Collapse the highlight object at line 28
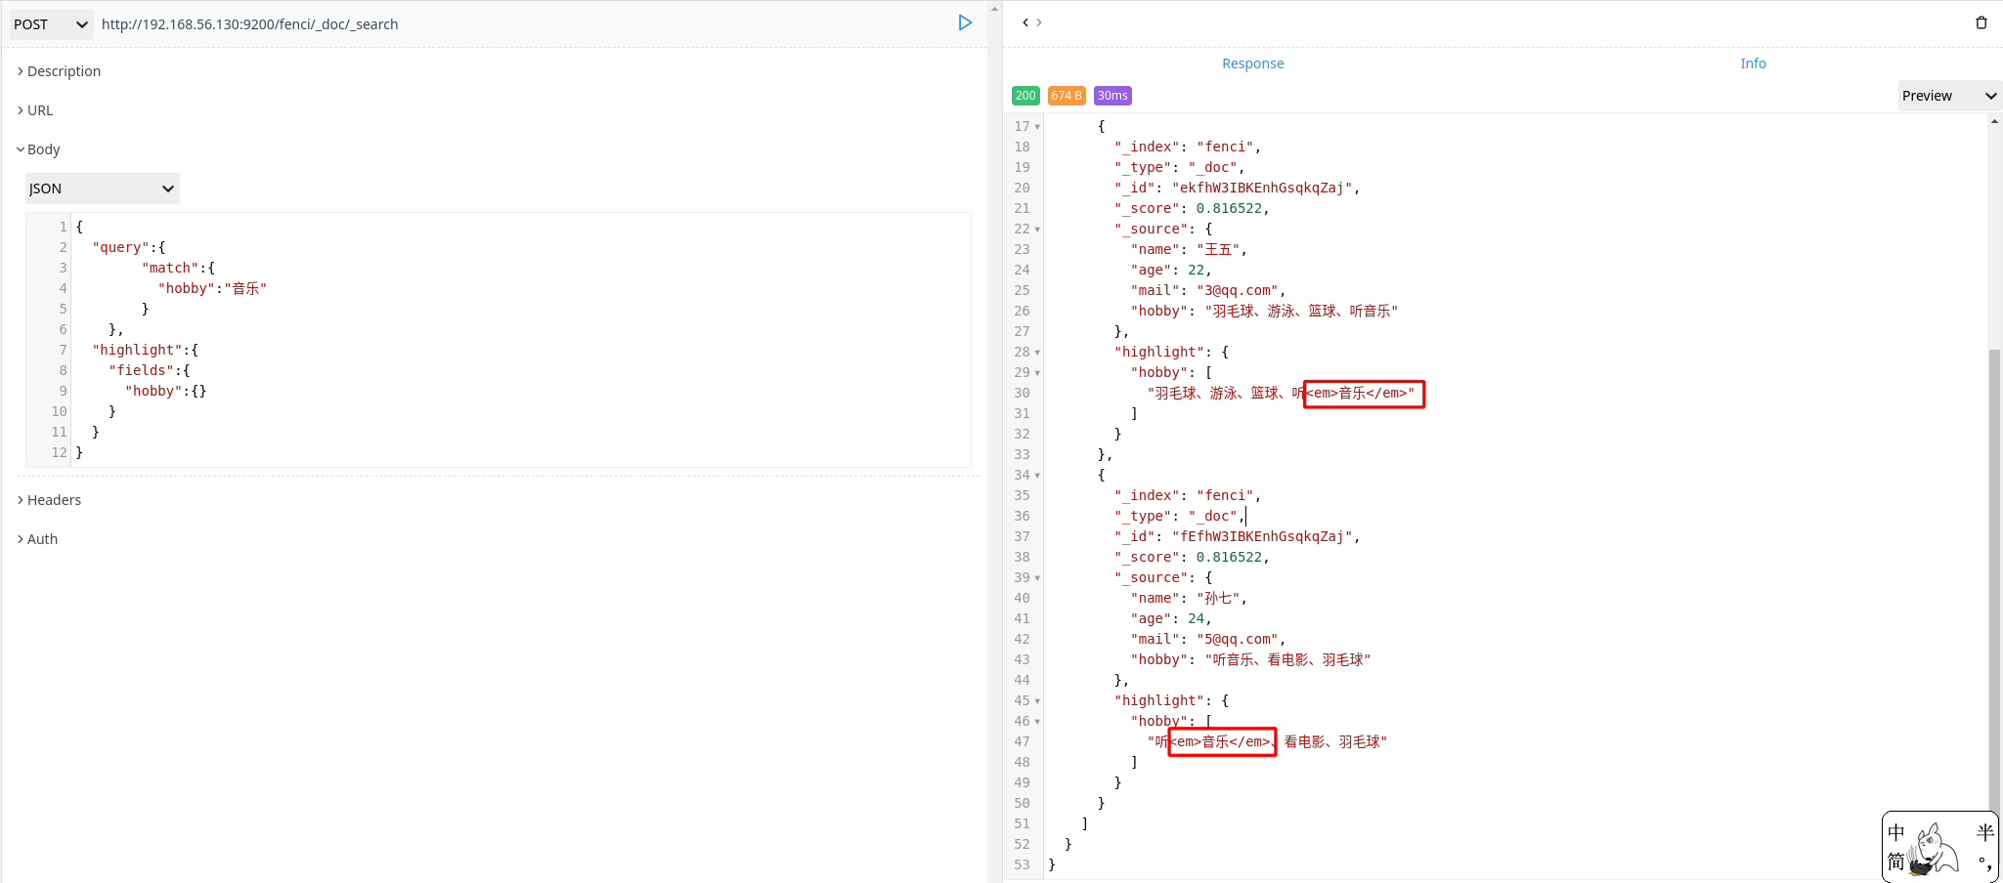 coord(1037,352)
